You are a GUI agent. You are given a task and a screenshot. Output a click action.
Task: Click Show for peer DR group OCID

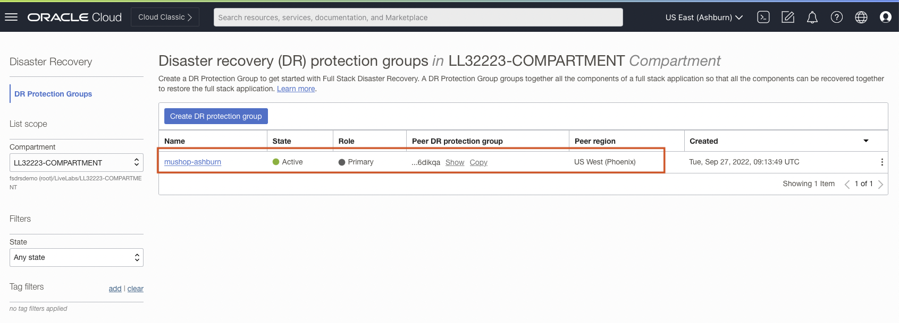(x=455, y=162)
